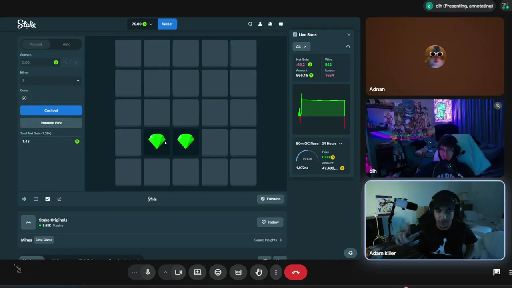
Task: Expand Game Insights
Action: (x=268, y=240)
